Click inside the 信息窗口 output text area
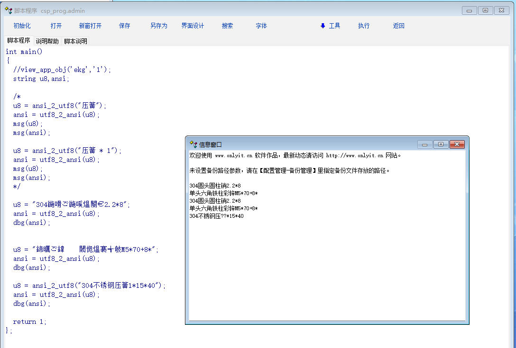The width and height of the screenshot is (516, 348). coord(326,265)
